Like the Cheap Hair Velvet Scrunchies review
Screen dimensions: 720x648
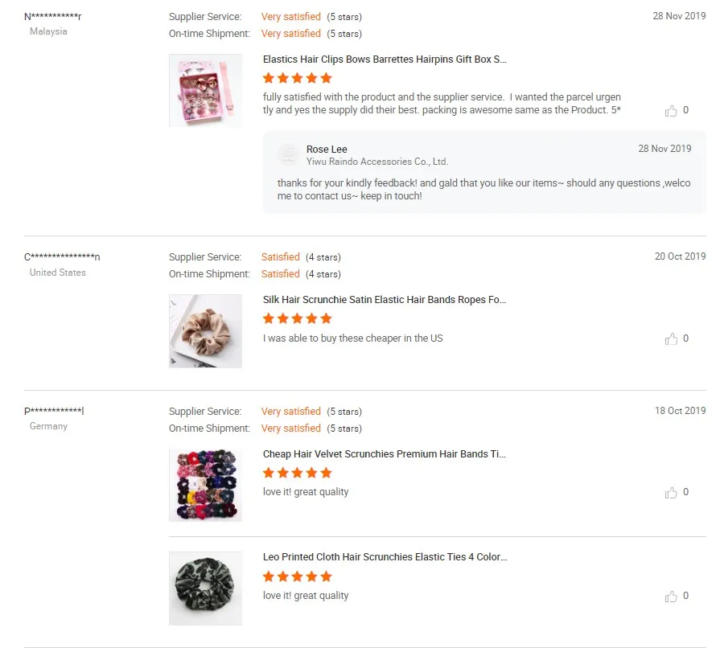(x=672, y=493)
